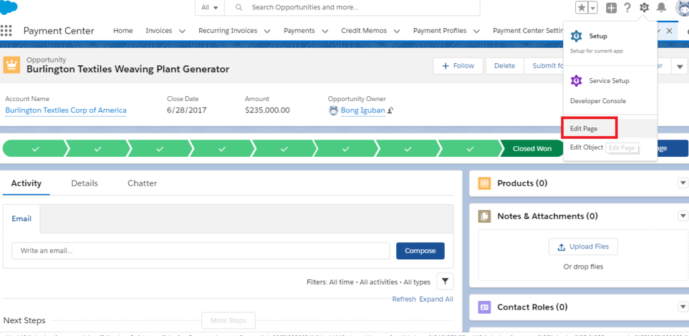Open the user profile avatar
This screenshot has height=336, width=689.
682,7
